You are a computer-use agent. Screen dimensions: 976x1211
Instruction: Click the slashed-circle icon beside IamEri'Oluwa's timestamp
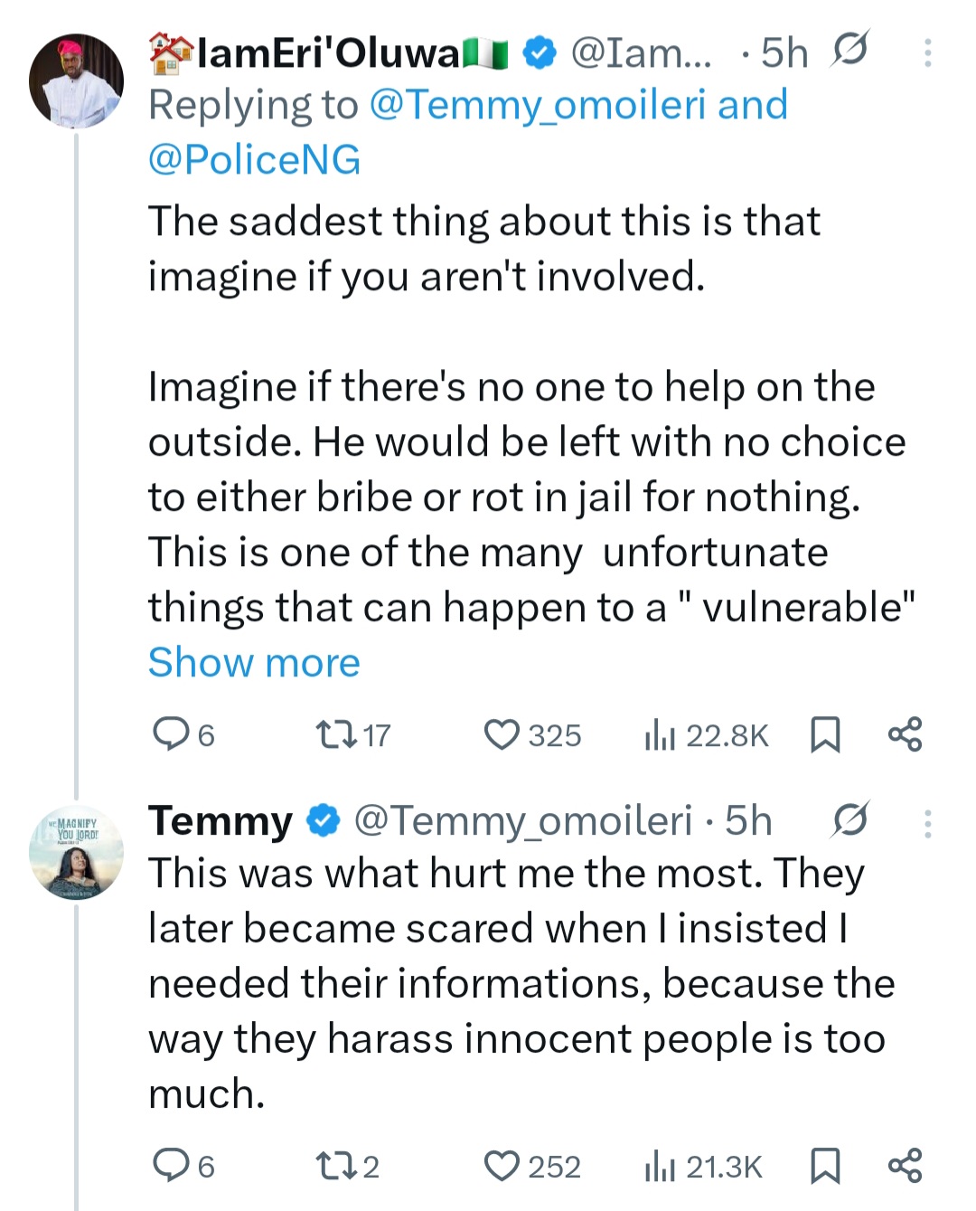[848, 52]
